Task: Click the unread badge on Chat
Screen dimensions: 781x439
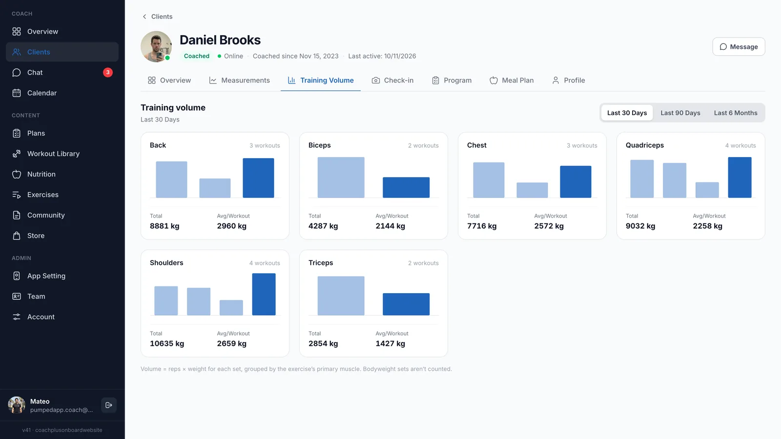Action: pyautogui.click(x=108, y=72)
